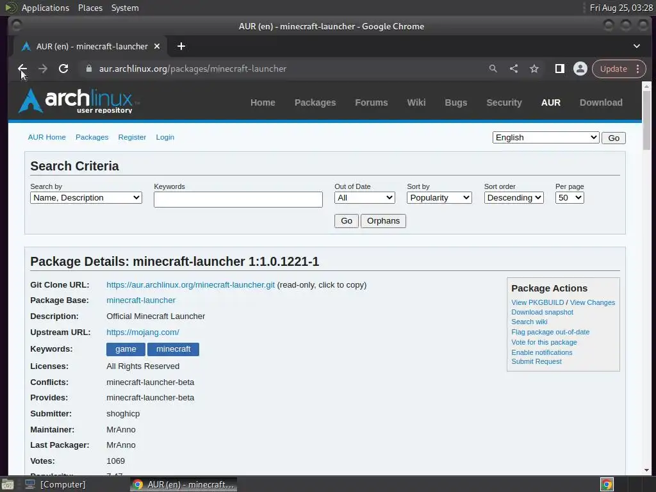Click Chrome Update button
Viewport: 656px width, 492px height.
pos(613,69)
